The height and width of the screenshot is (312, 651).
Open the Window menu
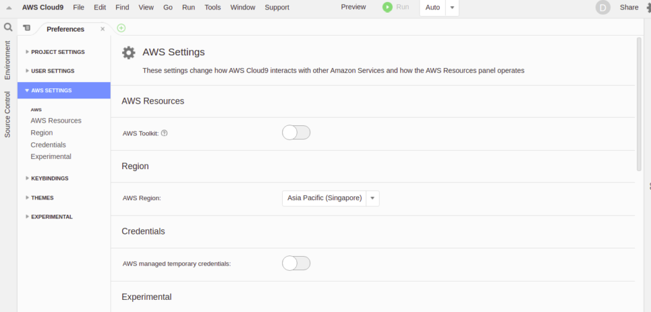tap(243, 7)
